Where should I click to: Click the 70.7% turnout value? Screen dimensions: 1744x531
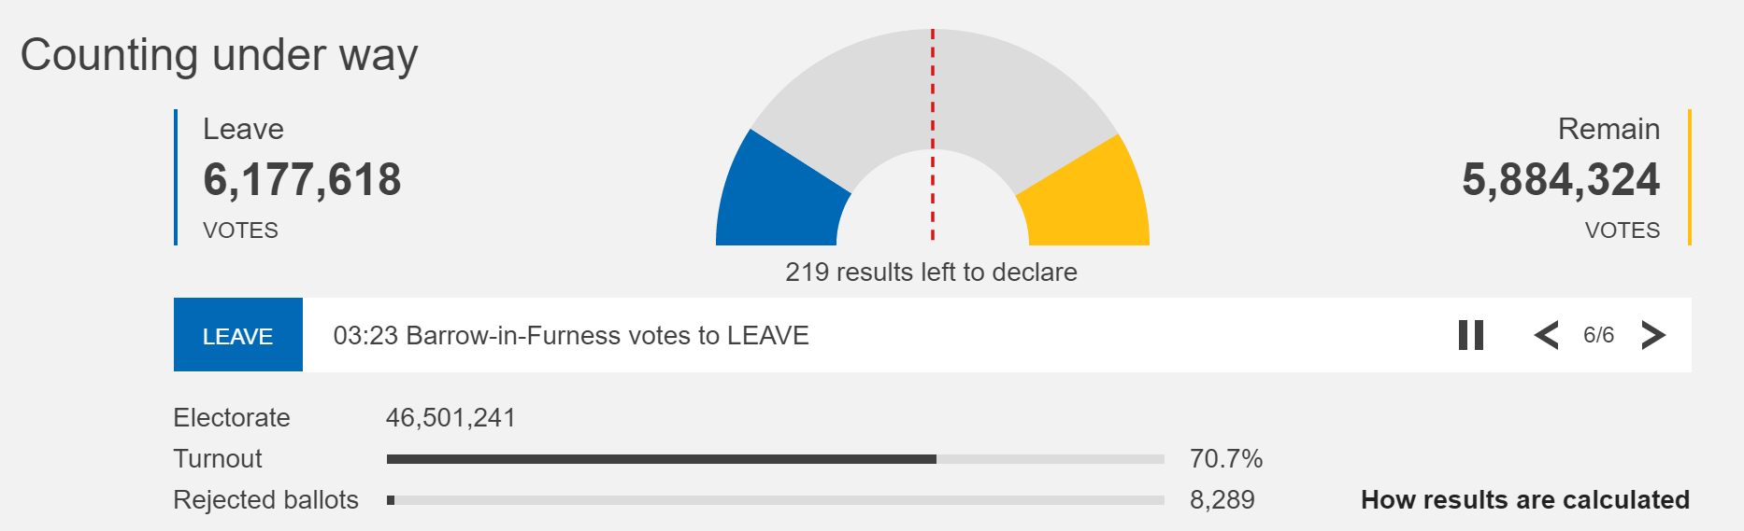click(x=1225, y=459)
